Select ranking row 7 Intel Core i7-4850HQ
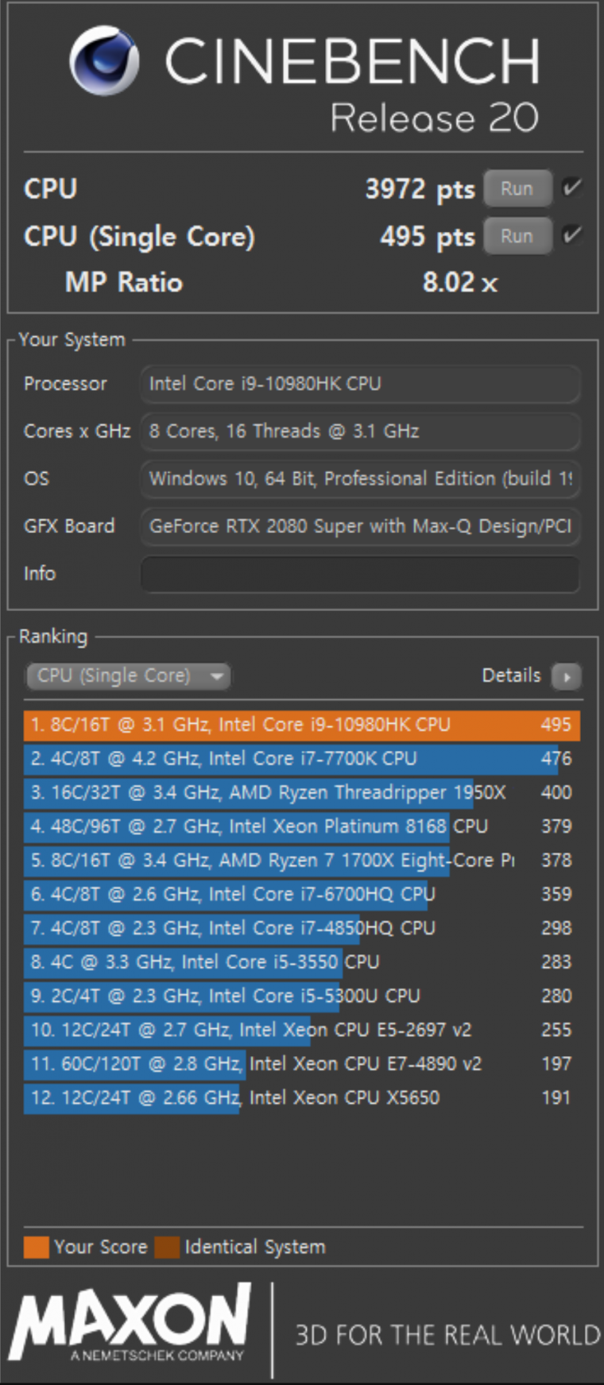 302,929
